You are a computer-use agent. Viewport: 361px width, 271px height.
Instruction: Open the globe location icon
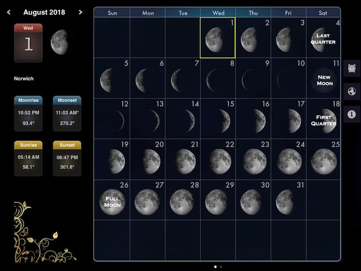point(352,91)
